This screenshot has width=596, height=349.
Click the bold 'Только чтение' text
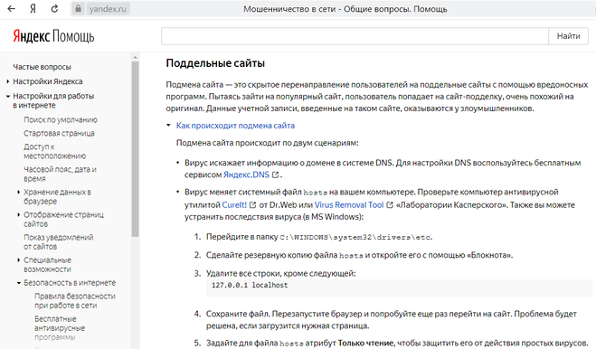click(365, 343)
